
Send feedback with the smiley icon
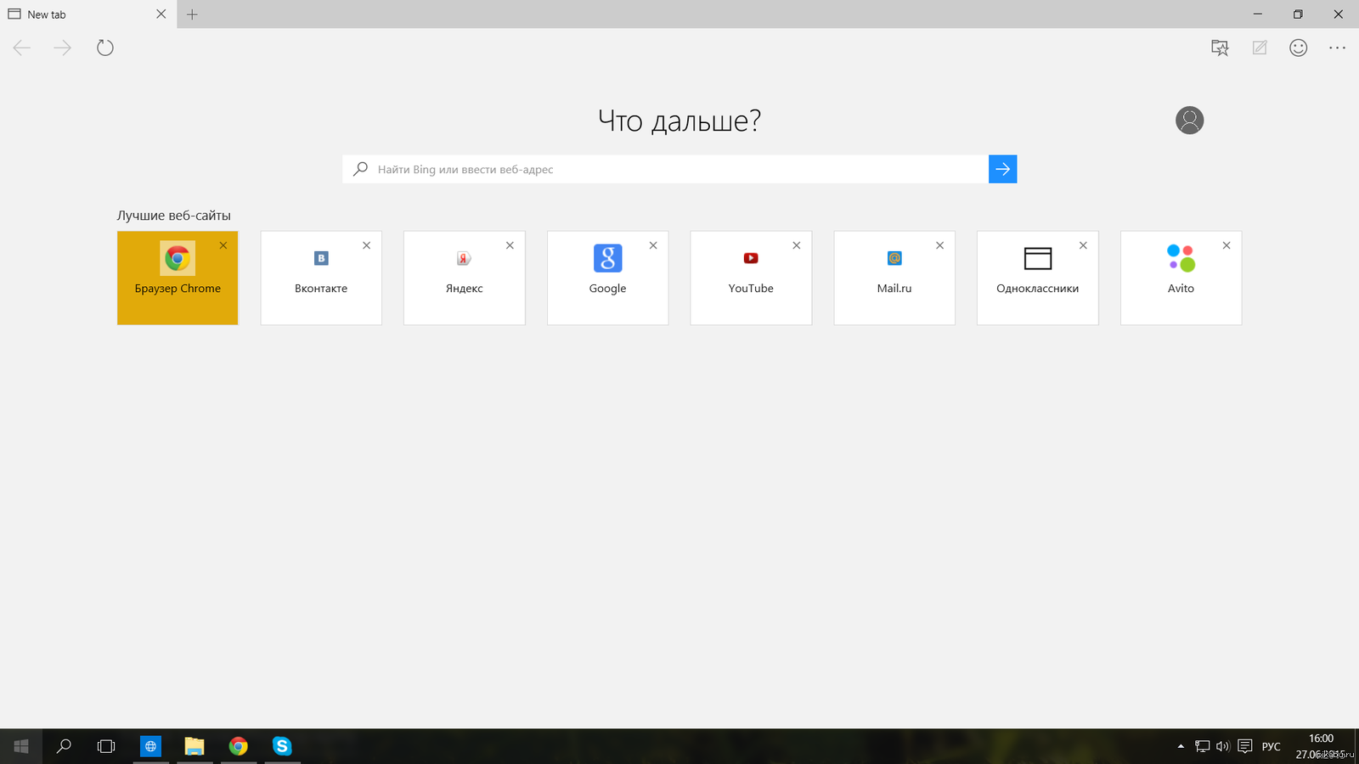pos(1298,48)
